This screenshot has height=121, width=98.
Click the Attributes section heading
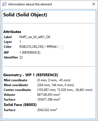tap(12, 32)
